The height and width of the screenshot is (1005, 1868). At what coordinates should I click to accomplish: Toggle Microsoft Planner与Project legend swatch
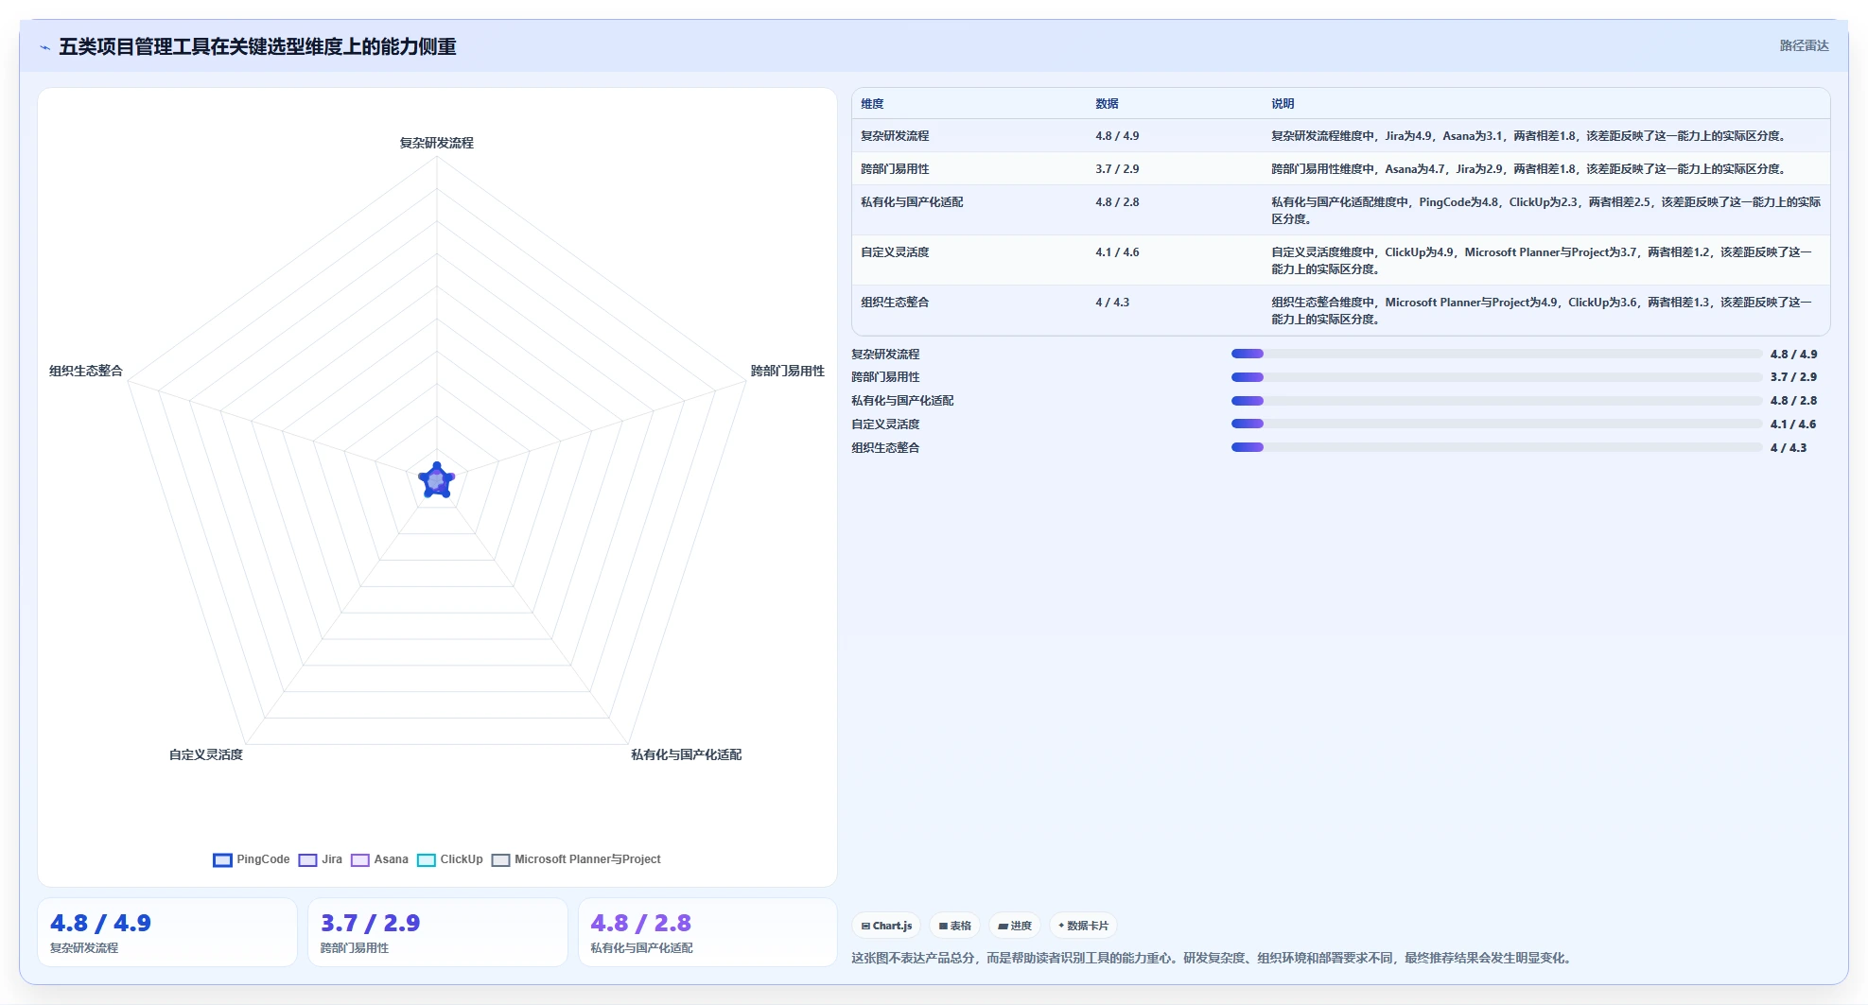(500, 859)
